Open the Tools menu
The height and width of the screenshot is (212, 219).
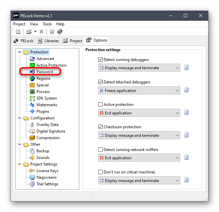(x=47, y=24)
